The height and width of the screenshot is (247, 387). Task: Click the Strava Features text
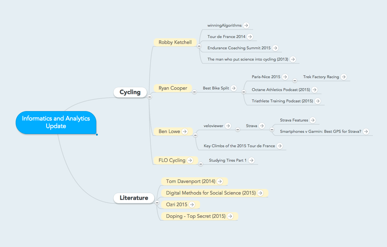coord(294,120)
